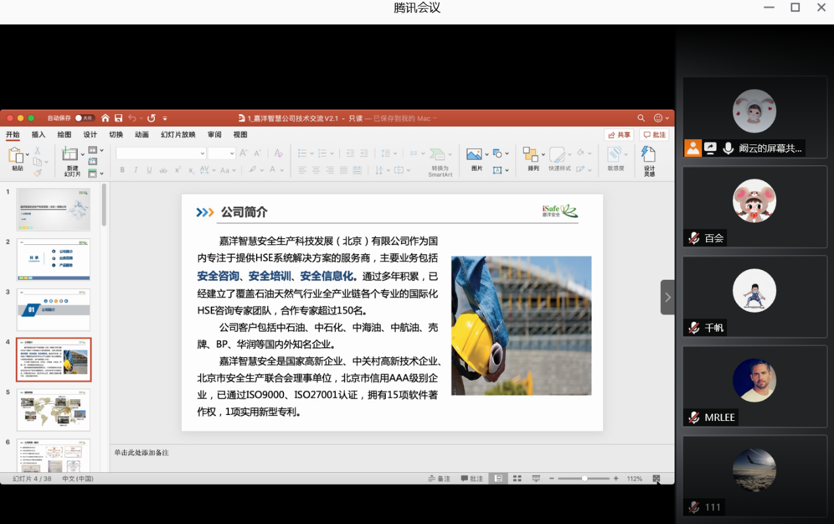Toggle italic formatting
834x524 pixels.
tap(136, 169)
